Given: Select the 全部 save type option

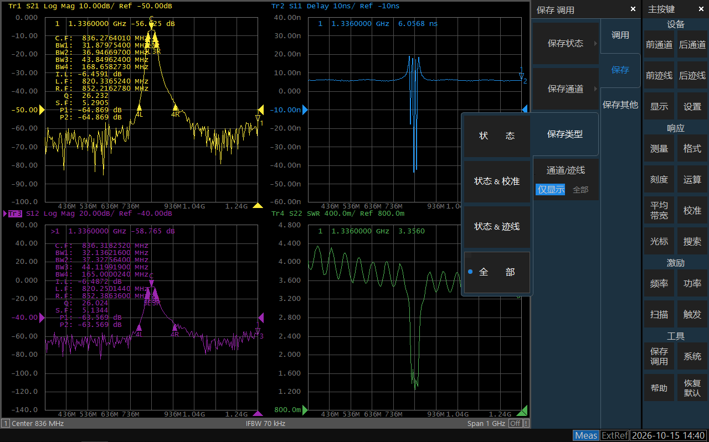Looking at the screenshot, I should [497, 272].
